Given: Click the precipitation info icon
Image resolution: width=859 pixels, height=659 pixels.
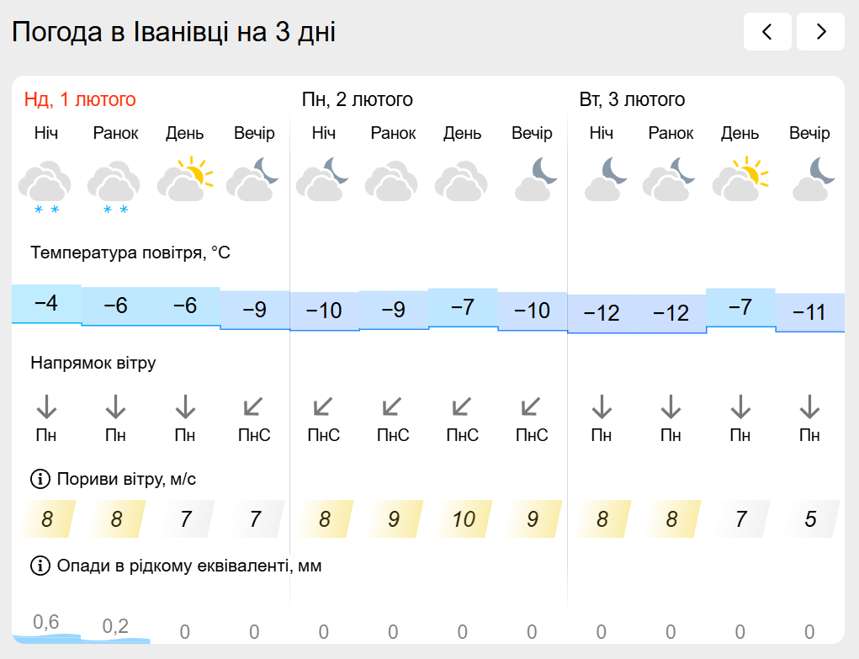Looking at the screenshot, I should (40, 566).
